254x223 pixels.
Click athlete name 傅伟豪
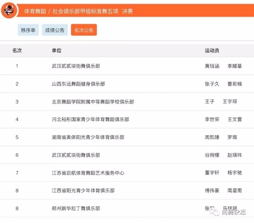tap(212, 190)
